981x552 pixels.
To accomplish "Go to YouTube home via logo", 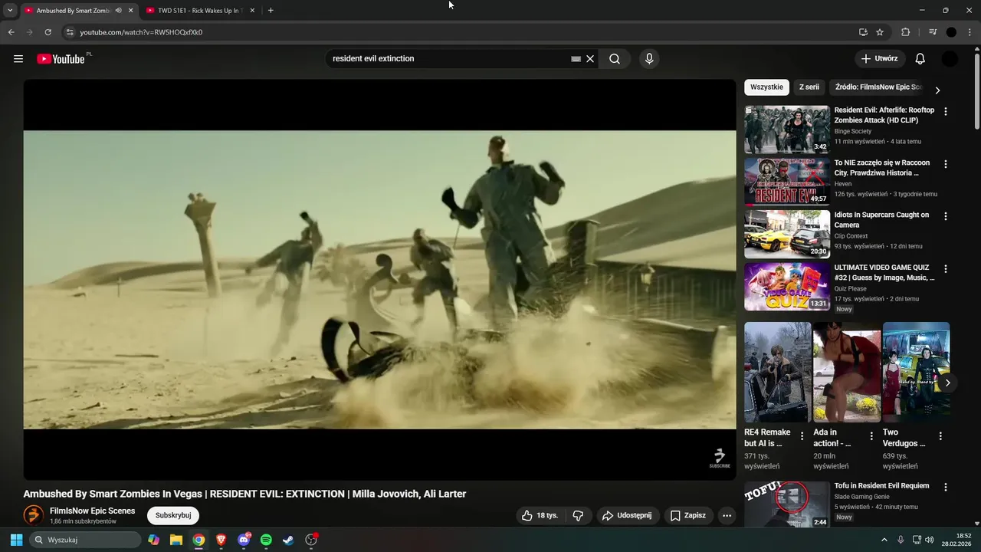I will coord(61,59).
